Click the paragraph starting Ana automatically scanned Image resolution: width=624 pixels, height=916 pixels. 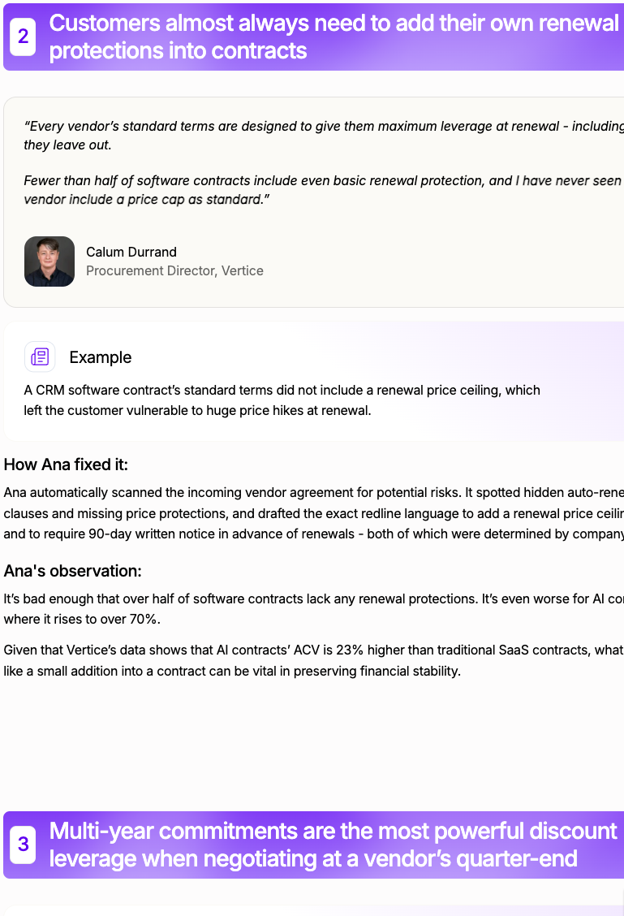click(313, 513)
